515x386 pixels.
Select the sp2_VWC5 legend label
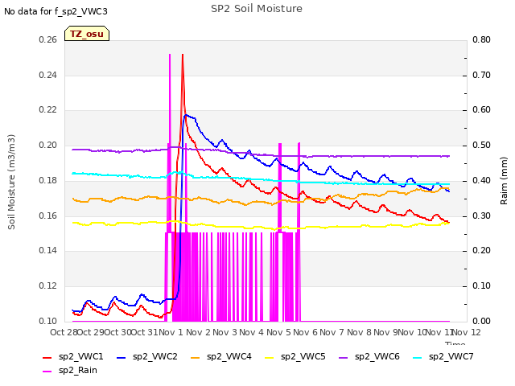[x=303, y=357]
